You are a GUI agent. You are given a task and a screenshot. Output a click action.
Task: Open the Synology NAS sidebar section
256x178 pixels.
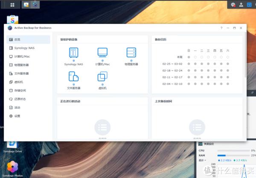click(x=28, y=48)
